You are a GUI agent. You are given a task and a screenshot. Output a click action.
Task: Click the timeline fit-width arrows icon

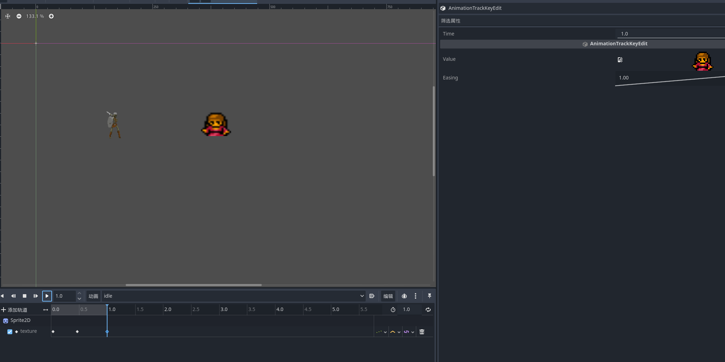[x=46, y=310]
